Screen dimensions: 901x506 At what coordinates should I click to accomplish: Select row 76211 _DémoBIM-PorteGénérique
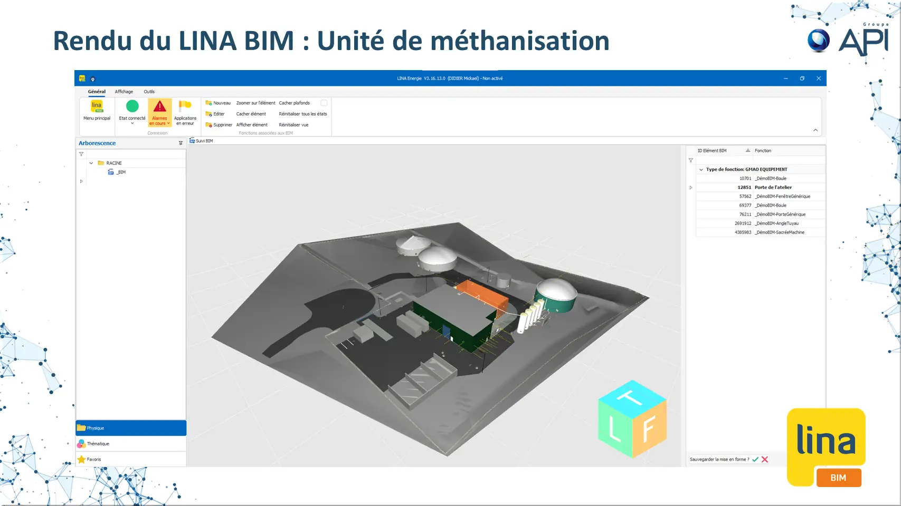coord(761,215)
